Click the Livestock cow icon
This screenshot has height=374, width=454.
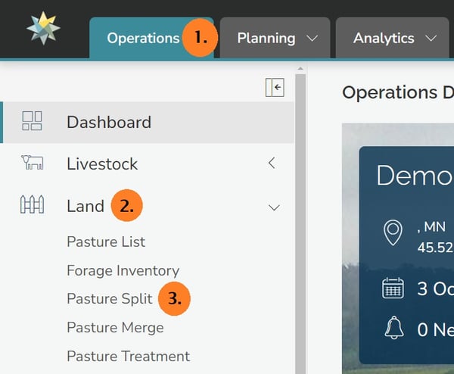pos(33,164)
